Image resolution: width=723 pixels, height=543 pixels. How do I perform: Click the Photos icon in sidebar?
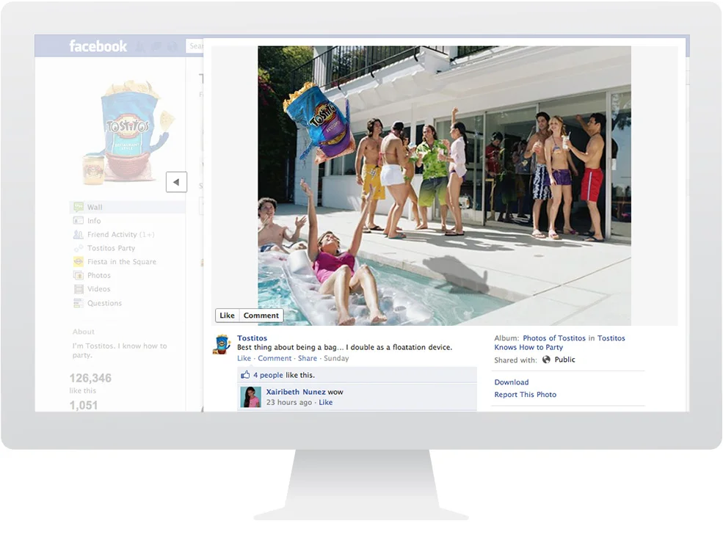pos(79,275)
